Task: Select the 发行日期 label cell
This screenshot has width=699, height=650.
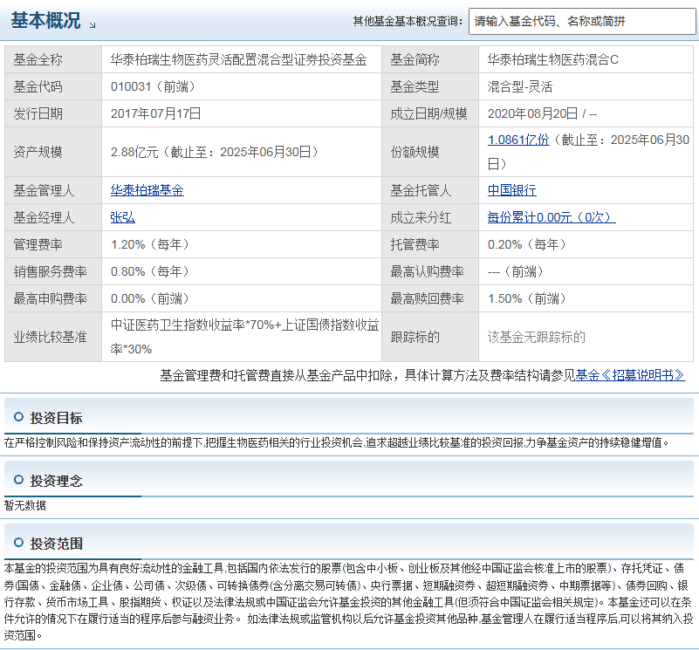Action: click(53, 113)
